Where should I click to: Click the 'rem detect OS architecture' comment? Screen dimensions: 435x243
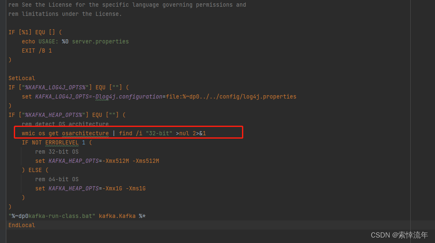tap(65, 124)
